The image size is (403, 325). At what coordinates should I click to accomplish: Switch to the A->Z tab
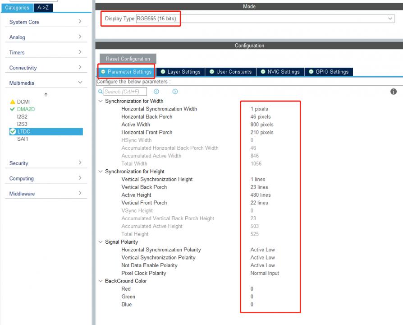pyautogui.click(x=43, y=8)
